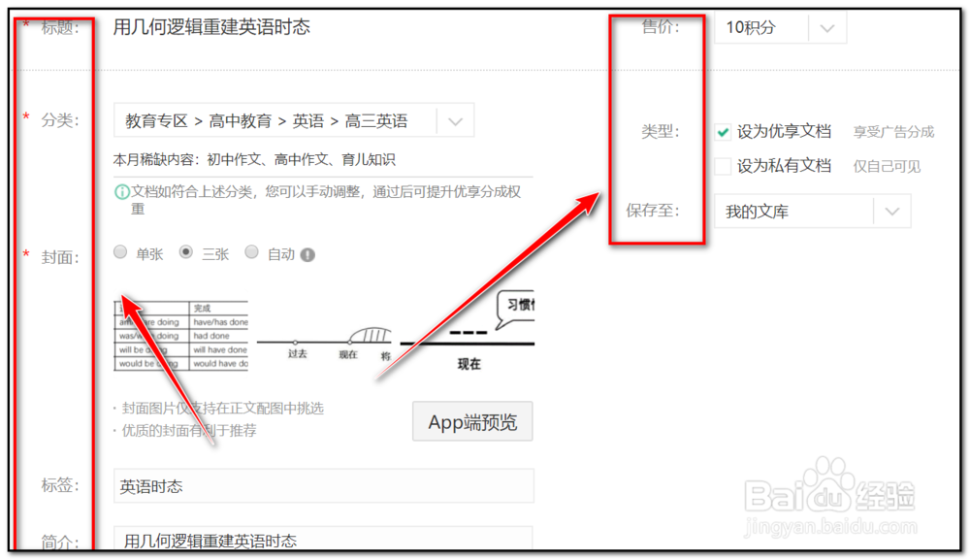970x560 pixels.
Task: Click the App端预览 button
Action: tap(472, 421)
